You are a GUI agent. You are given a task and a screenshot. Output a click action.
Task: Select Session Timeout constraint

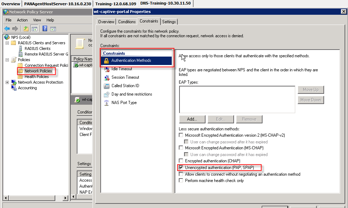point(125,77)
